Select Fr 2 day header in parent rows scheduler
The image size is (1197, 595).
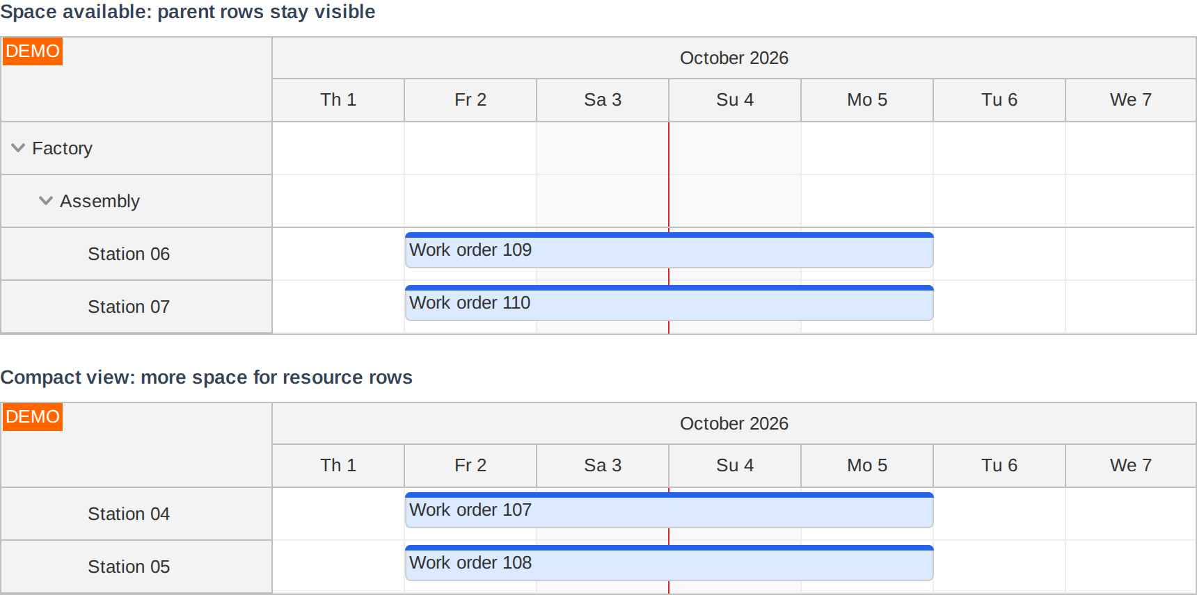click(x=470, y=100)
